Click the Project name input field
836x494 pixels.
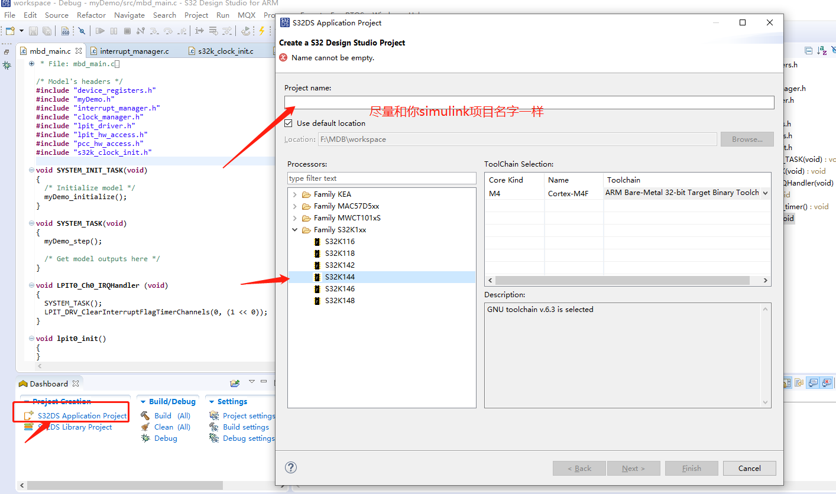coord(529,102)
